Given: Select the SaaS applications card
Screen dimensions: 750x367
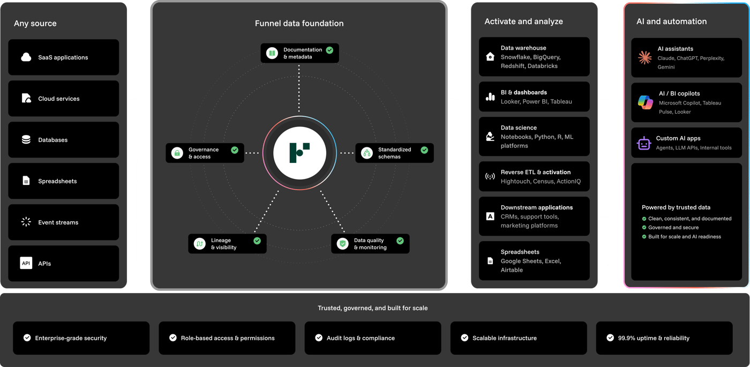Looking at the screenshot, I should click(64, 57).
